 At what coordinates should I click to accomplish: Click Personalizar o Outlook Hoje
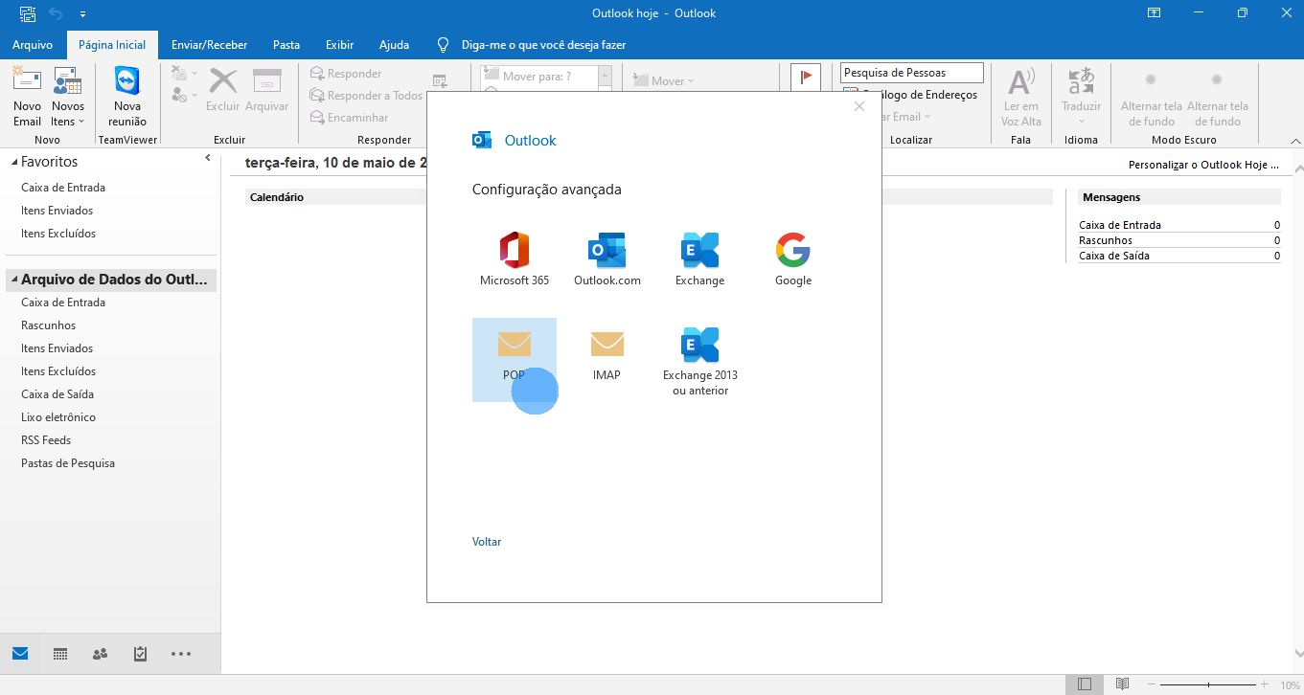point(1203,165)
